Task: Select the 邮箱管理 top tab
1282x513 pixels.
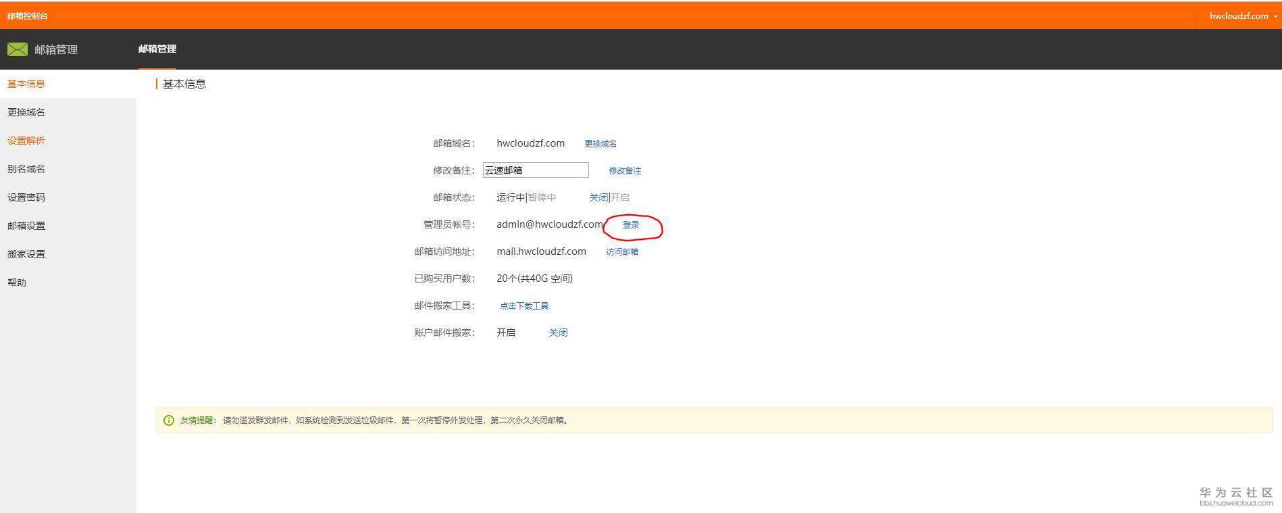Action: coord(157,49)
